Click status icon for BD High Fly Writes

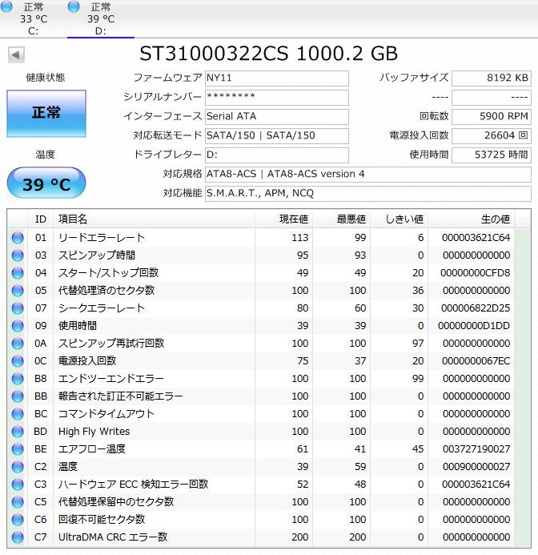pyautogui.click(x=18, y=432)
